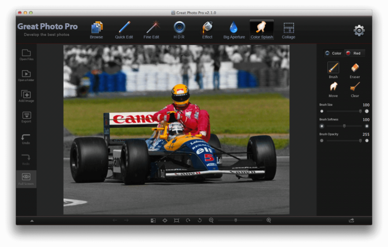Zoom out with the minus magnifier
This screenshot has height=247, width=388.
pyautogui.click(x=211, y=220)
